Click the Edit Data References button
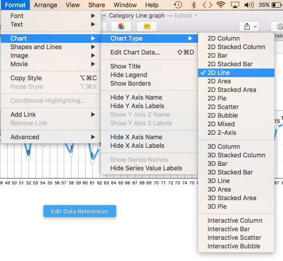The width and height of the screenshot is (283, 261). point(80,211)
